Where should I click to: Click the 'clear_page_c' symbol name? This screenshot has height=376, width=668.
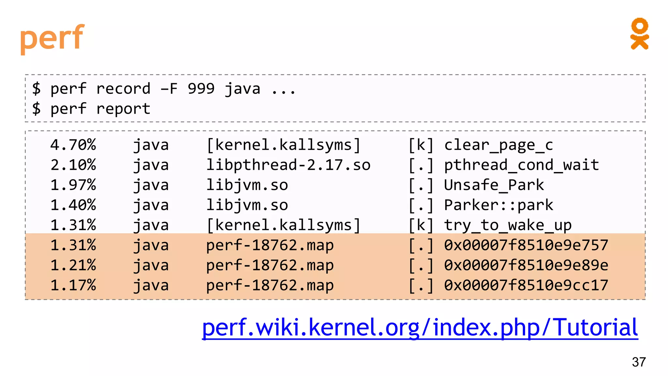(x=499, y=145)
